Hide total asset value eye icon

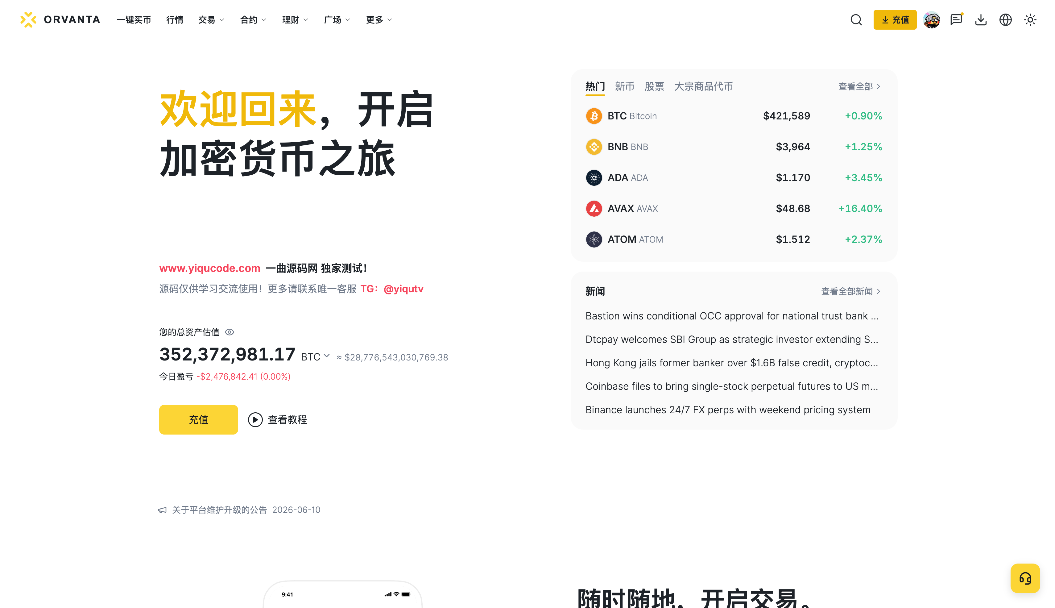[x=230, y=332]
